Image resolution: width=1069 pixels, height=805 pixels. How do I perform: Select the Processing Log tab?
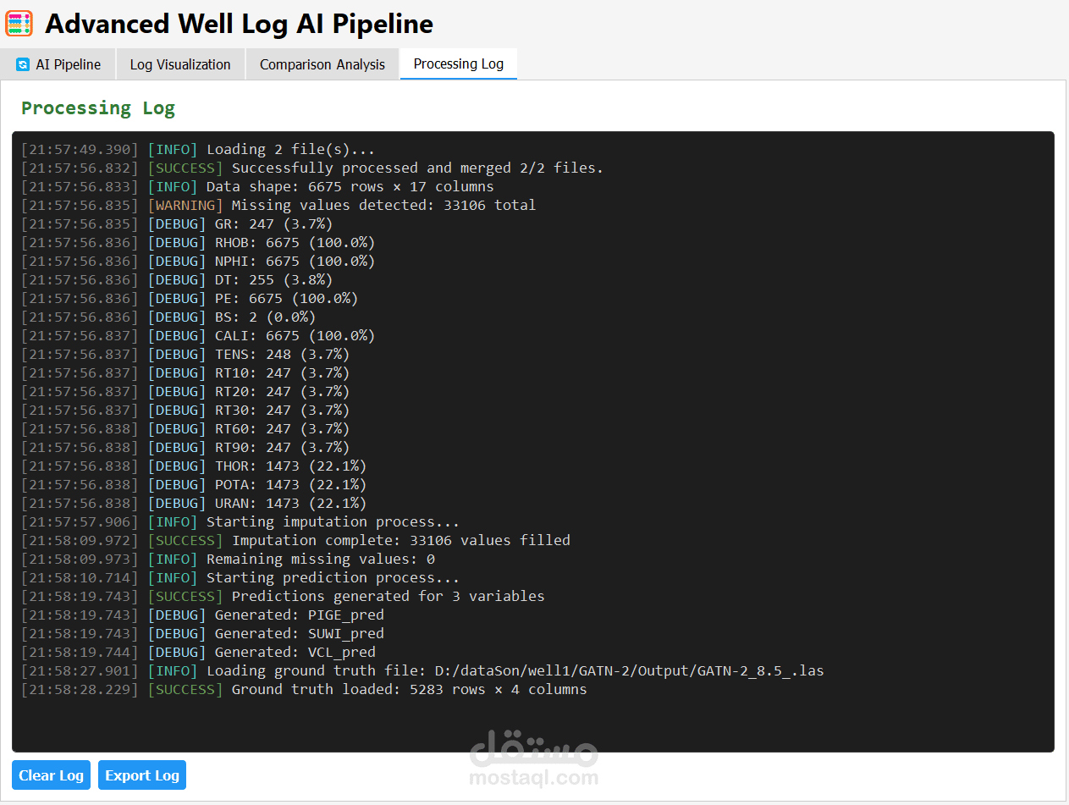coord(459,63)
